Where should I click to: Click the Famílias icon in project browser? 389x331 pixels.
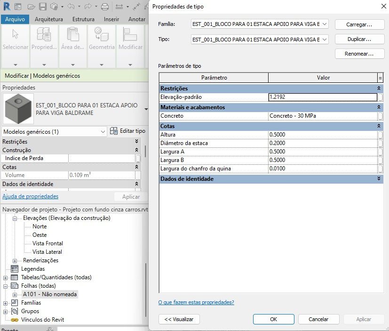point(15,302)
